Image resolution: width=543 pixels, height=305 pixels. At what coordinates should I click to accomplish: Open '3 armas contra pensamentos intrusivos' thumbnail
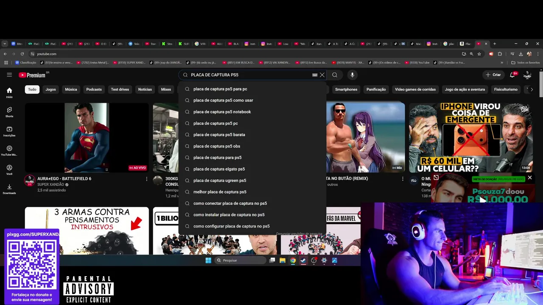point(87,231)
